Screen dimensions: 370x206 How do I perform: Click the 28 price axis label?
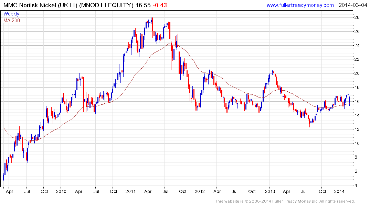tap(357, 18)
